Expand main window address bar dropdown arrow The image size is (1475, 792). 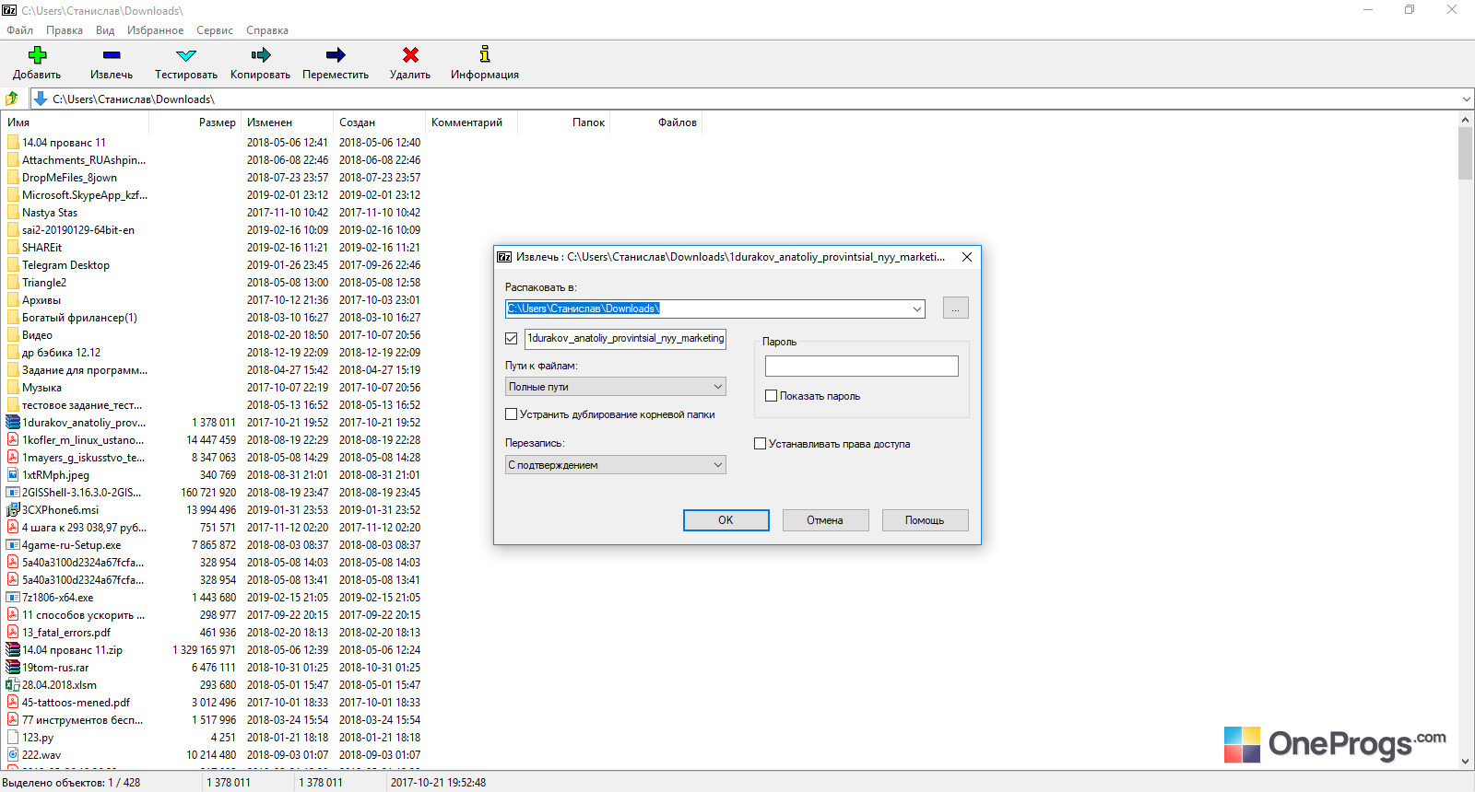coord(1466,99)
